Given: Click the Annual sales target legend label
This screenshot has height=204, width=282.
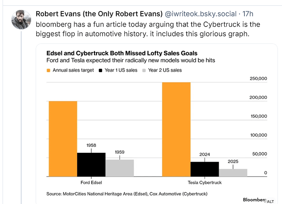Looking at the screenshot, I should click(73, 70).
